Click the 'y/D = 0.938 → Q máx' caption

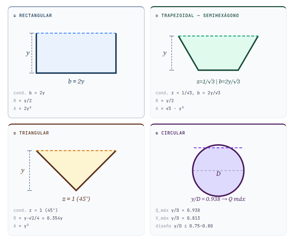[x=218, y=199]
